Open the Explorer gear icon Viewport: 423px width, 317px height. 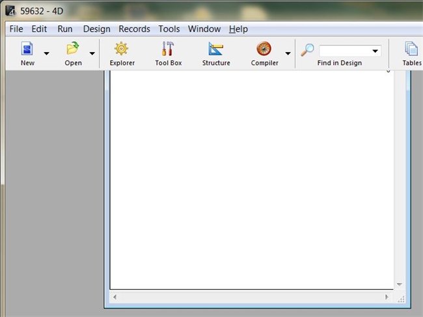click(x=122, y=49)
